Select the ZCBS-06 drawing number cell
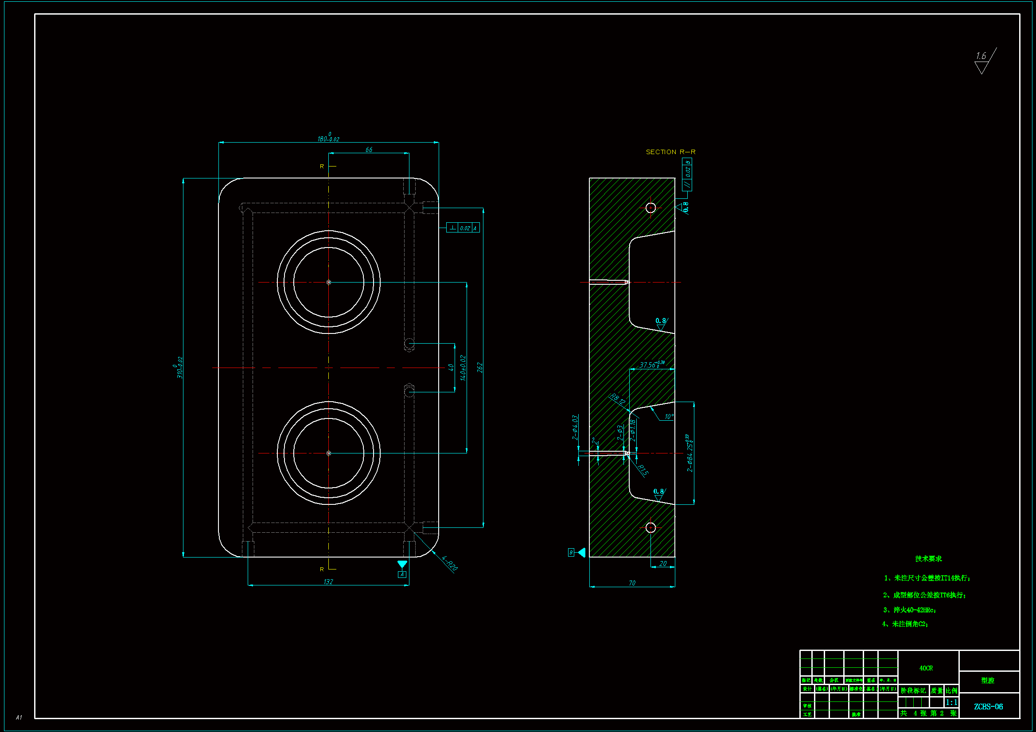This screenshot has width=1036, height=732. tap(988, 707)
